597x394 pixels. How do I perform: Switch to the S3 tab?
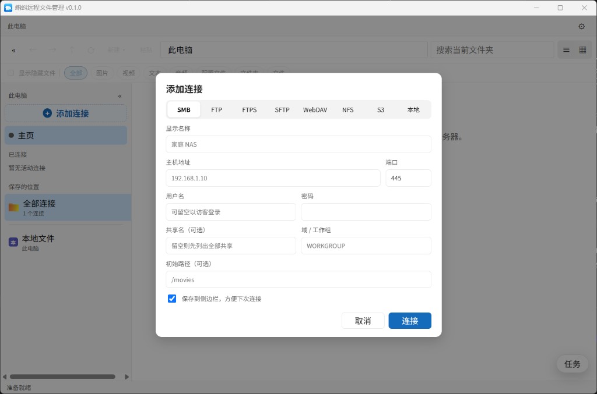(x=380, y=110)
